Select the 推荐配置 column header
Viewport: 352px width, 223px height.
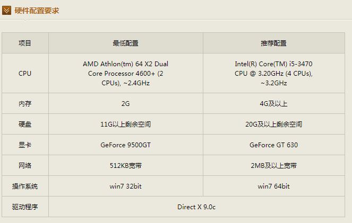pyautogui.click(x=273, y=43)
